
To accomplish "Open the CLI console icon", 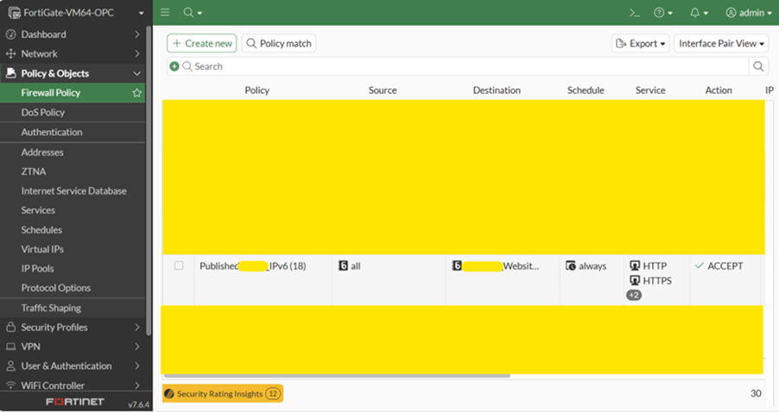I will coord(634,13).
